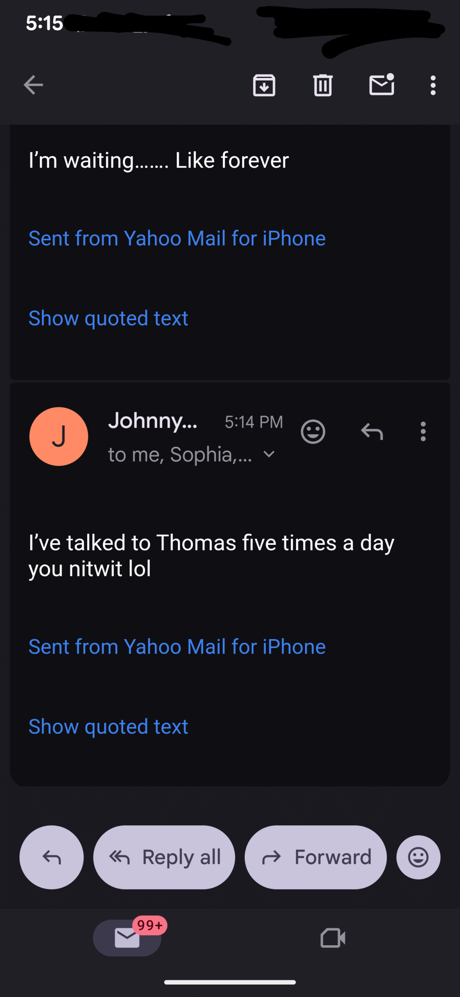Open more options for Johnny's message

point(423,432)
